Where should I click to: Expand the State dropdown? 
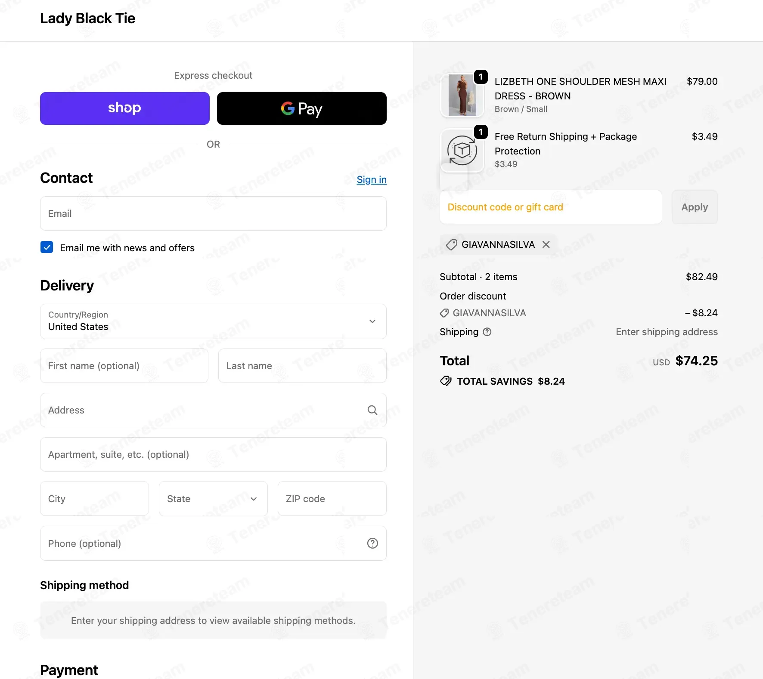click(x=213, y=499)
